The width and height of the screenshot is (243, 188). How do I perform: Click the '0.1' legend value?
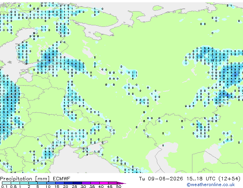(4, 186)
